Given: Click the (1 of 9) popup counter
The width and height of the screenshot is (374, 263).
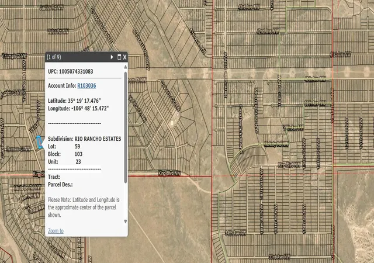Looking at the screenshot, I should 54,57.
